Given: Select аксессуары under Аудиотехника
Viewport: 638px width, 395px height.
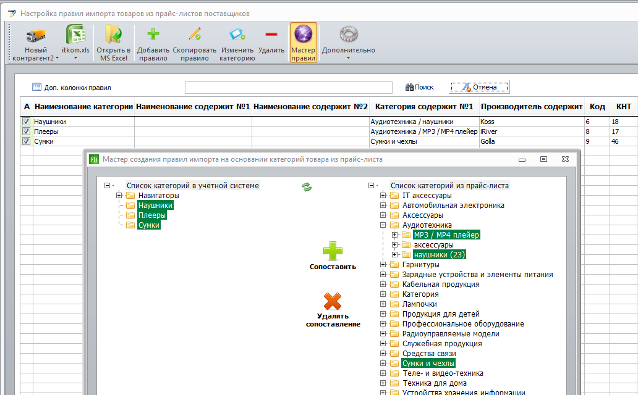Looking at the screenshot, I should tap(434, 244).
